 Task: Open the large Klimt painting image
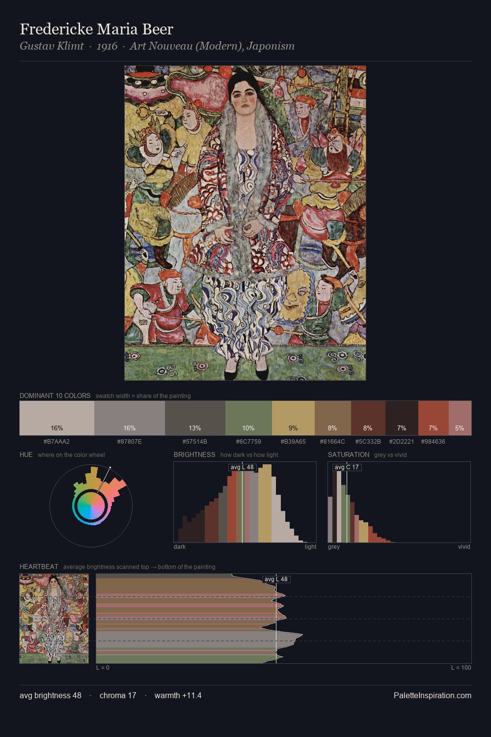(x=245, y=223)
